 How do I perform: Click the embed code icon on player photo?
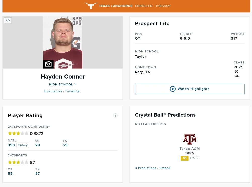(8, 20)
